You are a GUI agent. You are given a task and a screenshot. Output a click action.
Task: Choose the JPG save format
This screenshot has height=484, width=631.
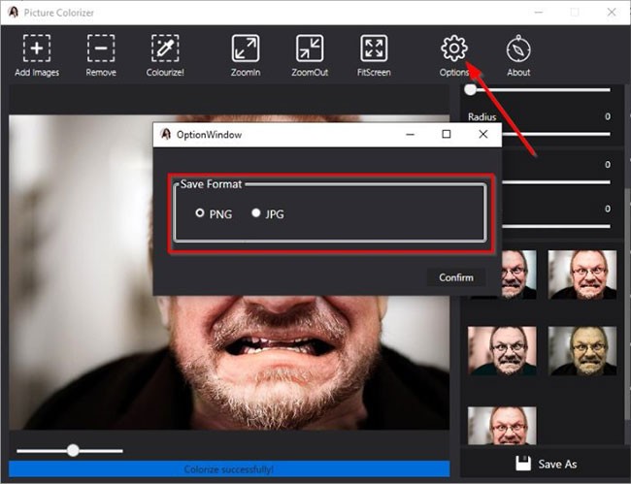tap(256, 213)
